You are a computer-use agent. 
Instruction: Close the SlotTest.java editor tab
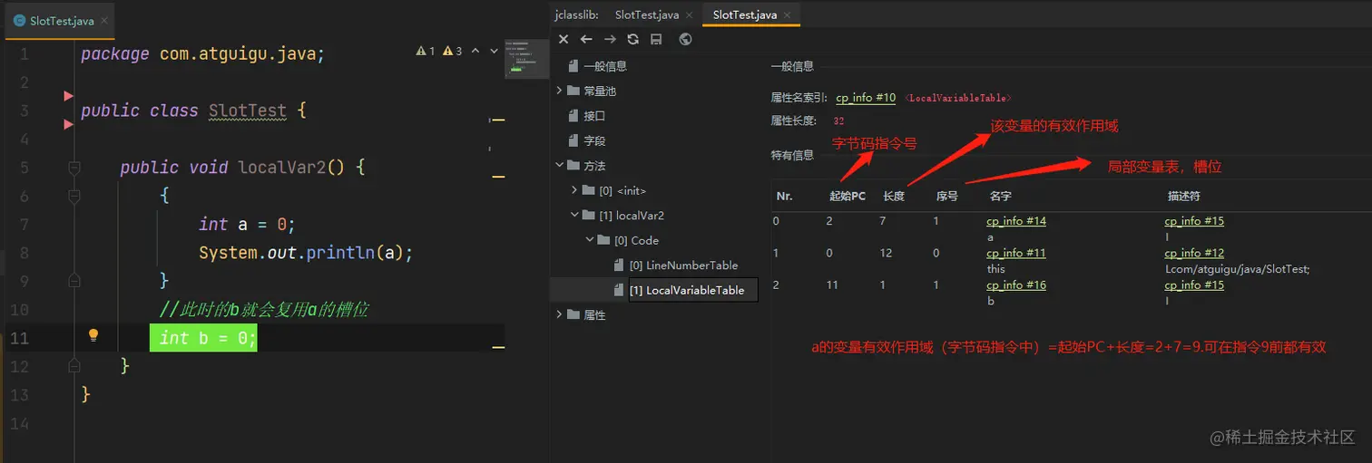click(x=105, y=20)
